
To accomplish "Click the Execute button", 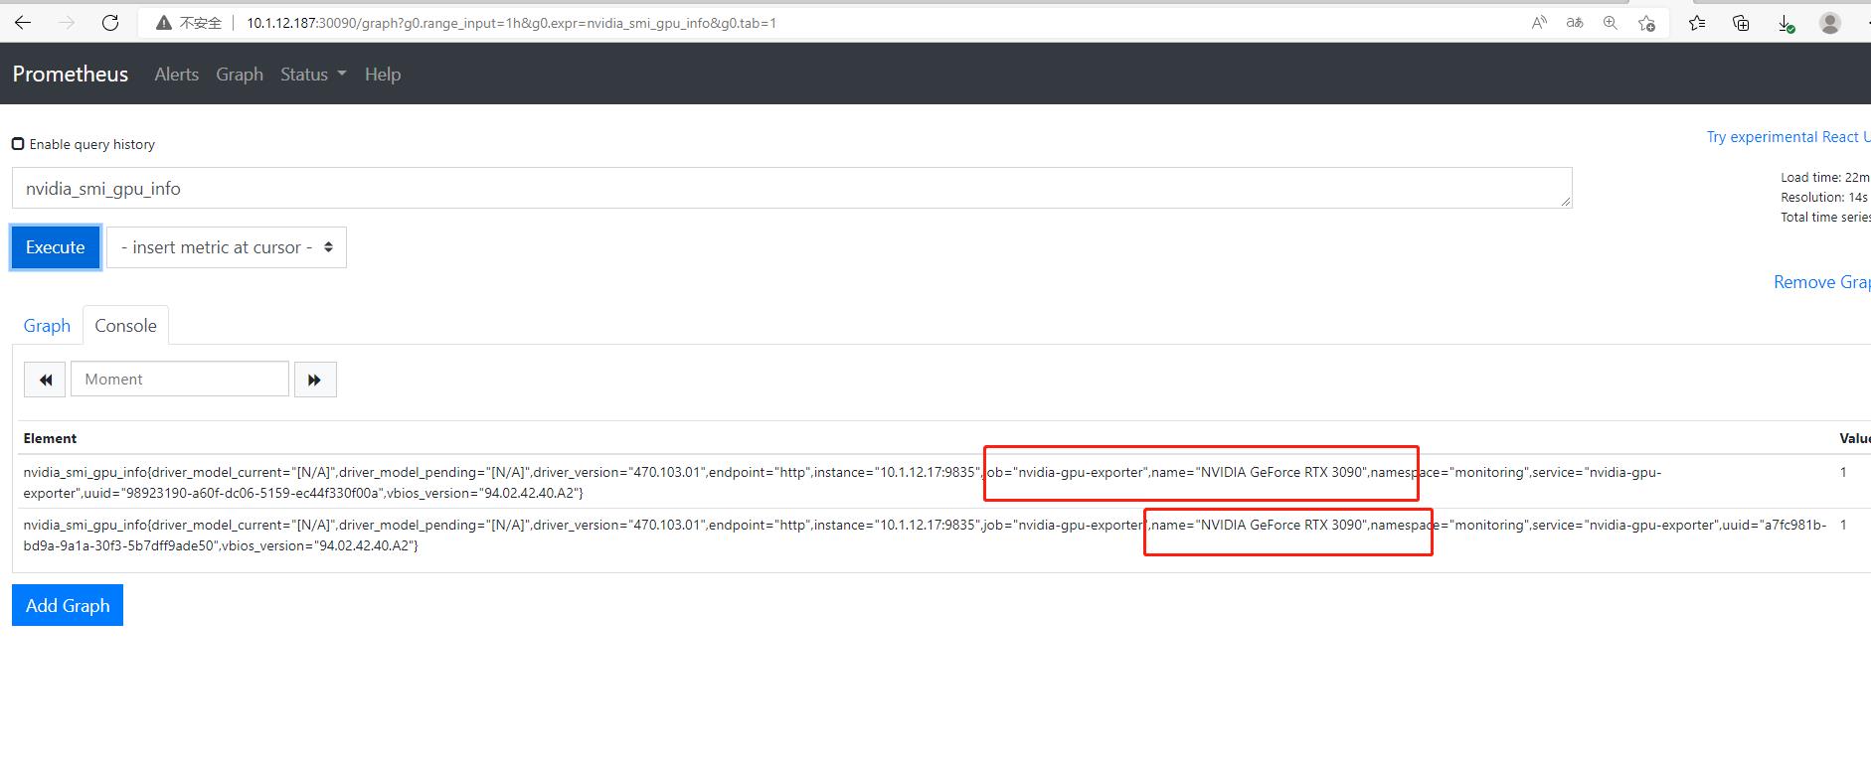I will [56, 247].
